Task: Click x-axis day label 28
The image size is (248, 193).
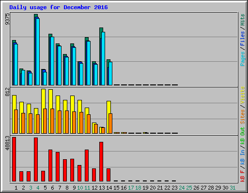Action: pyautogui.click(x=211, y=188)
